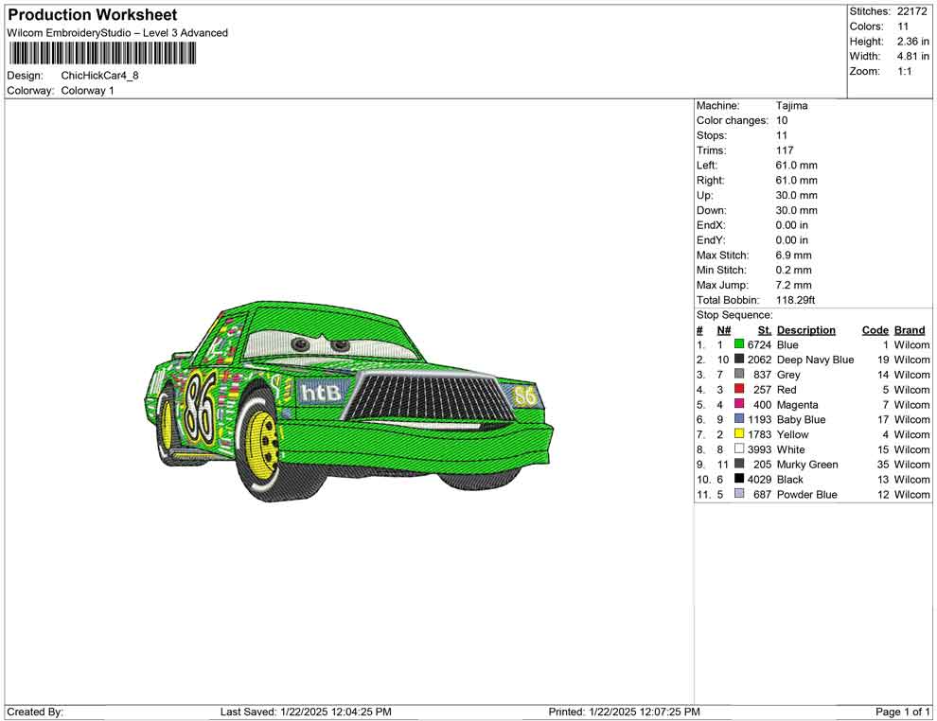Click the Grey 837 color swatch
The height and width of the screenshot is (721, 937).
(739, 374)
